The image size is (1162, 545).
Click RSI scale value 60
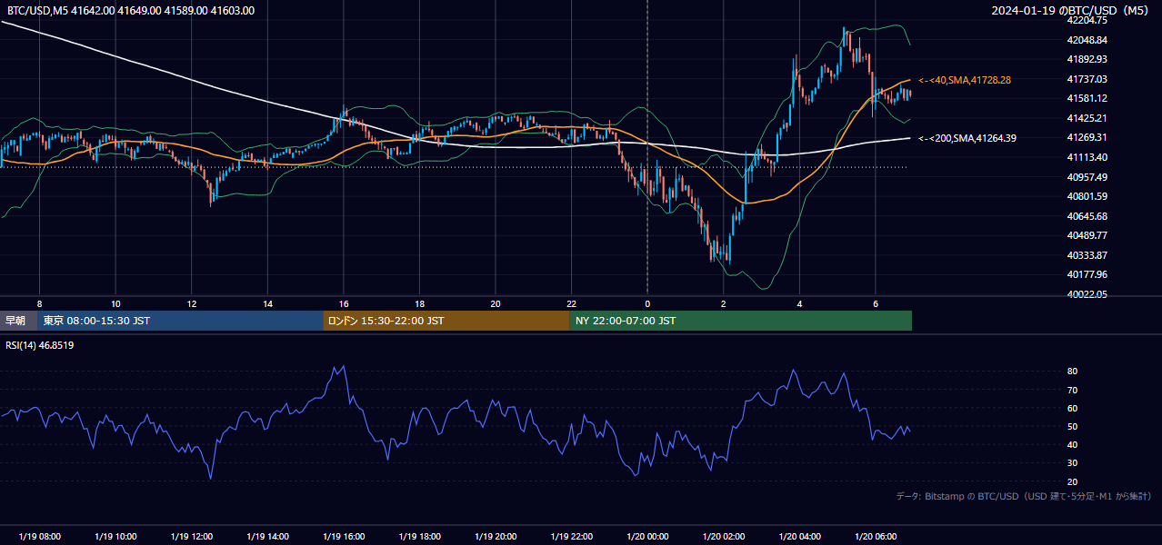click(x=1073, y=408)
